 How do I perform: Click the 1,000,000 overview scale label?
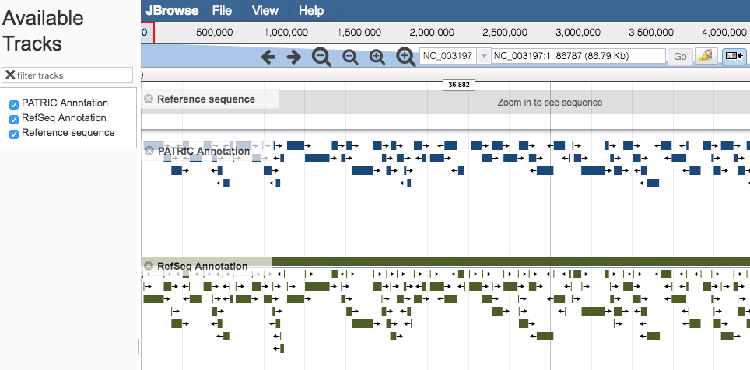pyautogui.click(x=286, y=33)
